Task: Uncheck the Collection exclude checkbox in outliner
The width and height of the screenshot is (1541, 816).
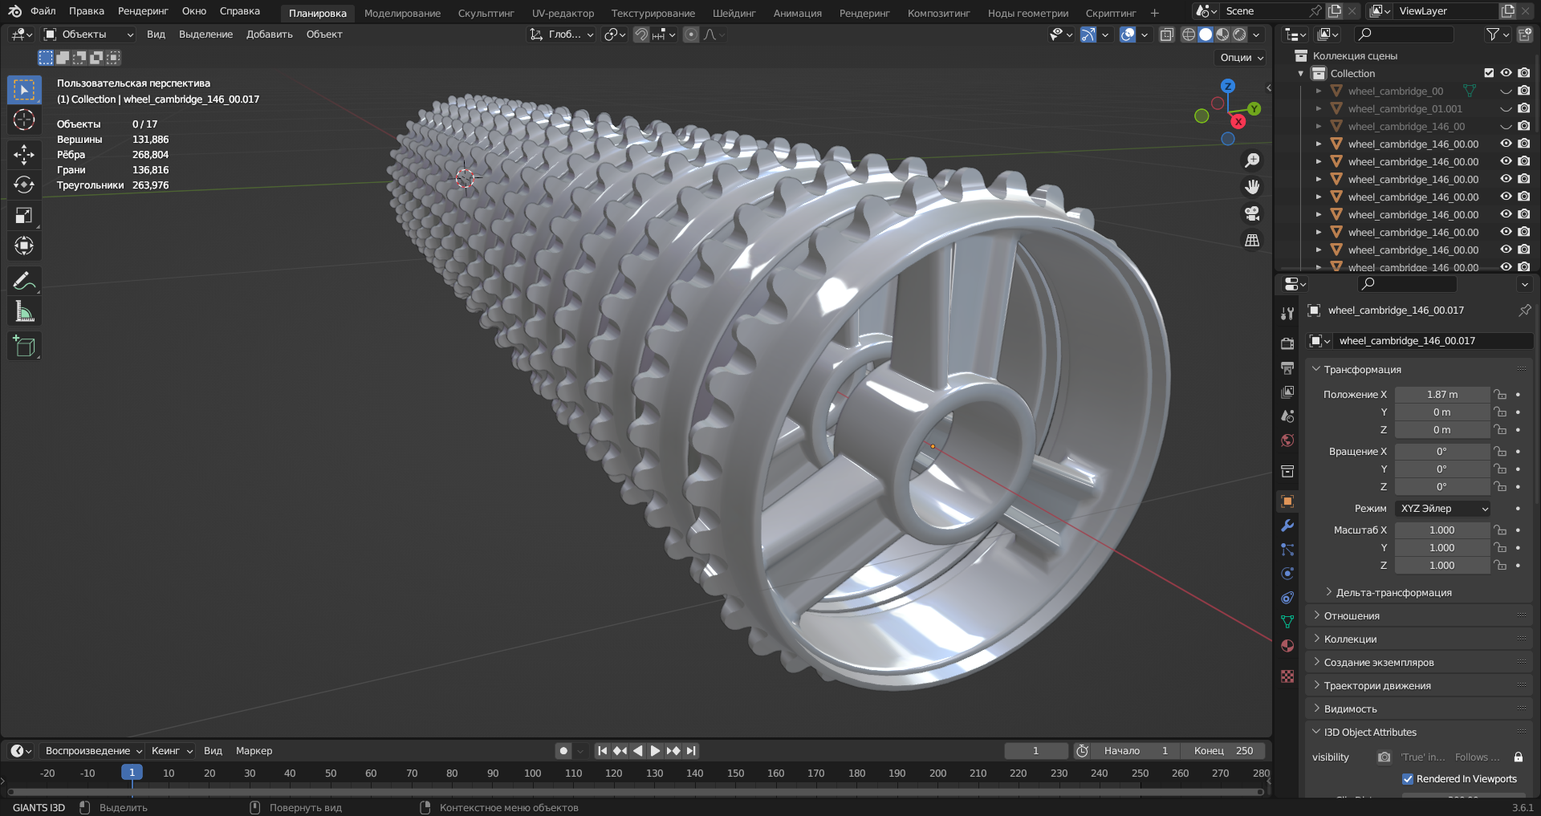Action: 1489,73
